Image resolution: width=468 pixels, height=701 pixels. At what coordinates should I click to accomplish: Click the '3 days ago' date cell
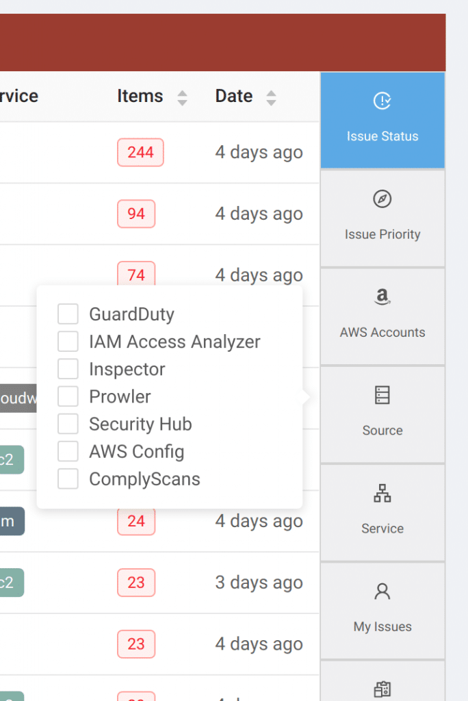(x=259, y=583)
